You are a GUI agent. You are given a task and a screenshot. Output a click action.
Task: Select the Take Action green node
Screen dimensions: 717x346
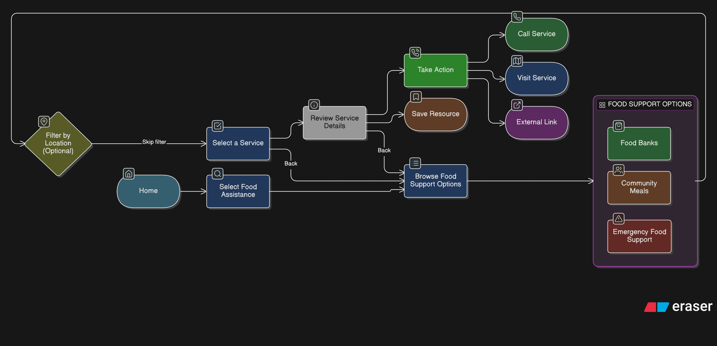coord(435,70)
